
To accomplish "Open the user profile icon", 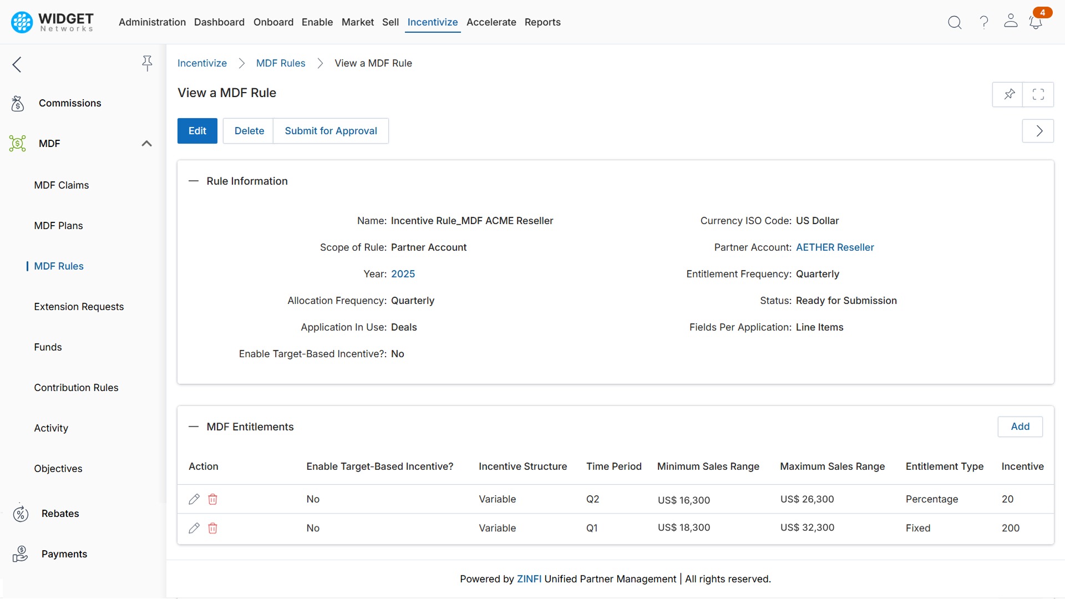I will click(1011, 22).
